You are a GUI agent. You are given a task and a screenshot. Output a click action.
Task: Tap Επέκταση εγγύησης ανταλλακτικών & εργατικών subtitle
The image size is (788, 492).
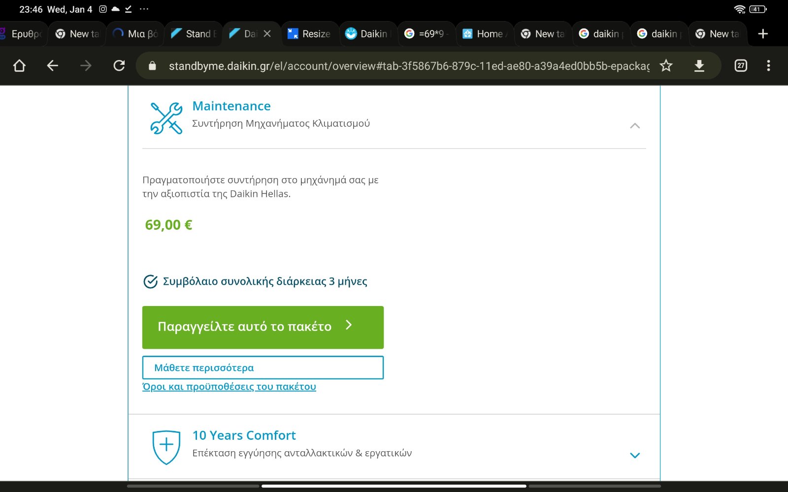pos(302,453)
